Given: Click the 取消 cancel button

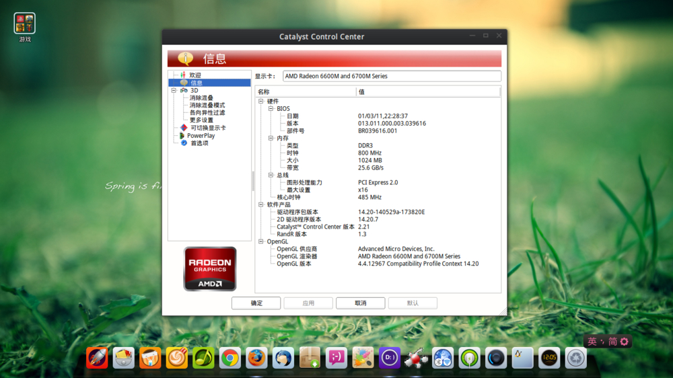Looking at the screenshot, I should (361, 303).
